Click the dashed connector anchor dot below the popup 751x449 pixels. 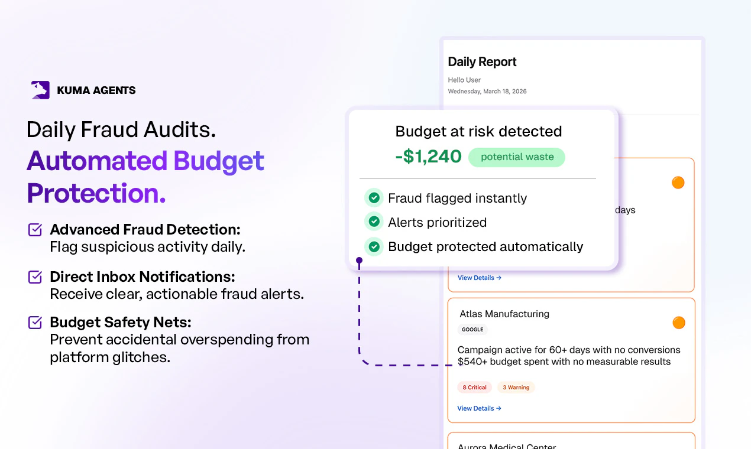click(359, 260)
